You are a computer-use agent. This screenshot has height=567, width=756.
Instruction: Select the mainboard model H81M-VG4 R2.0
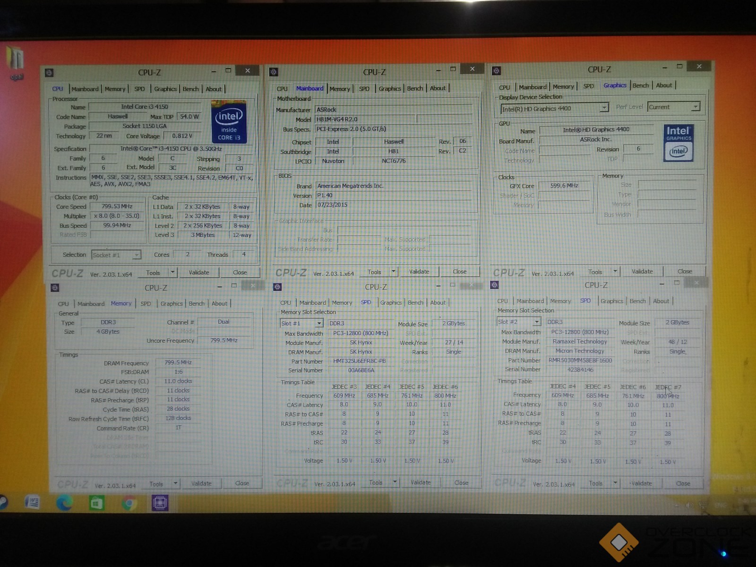pos(366,119)
